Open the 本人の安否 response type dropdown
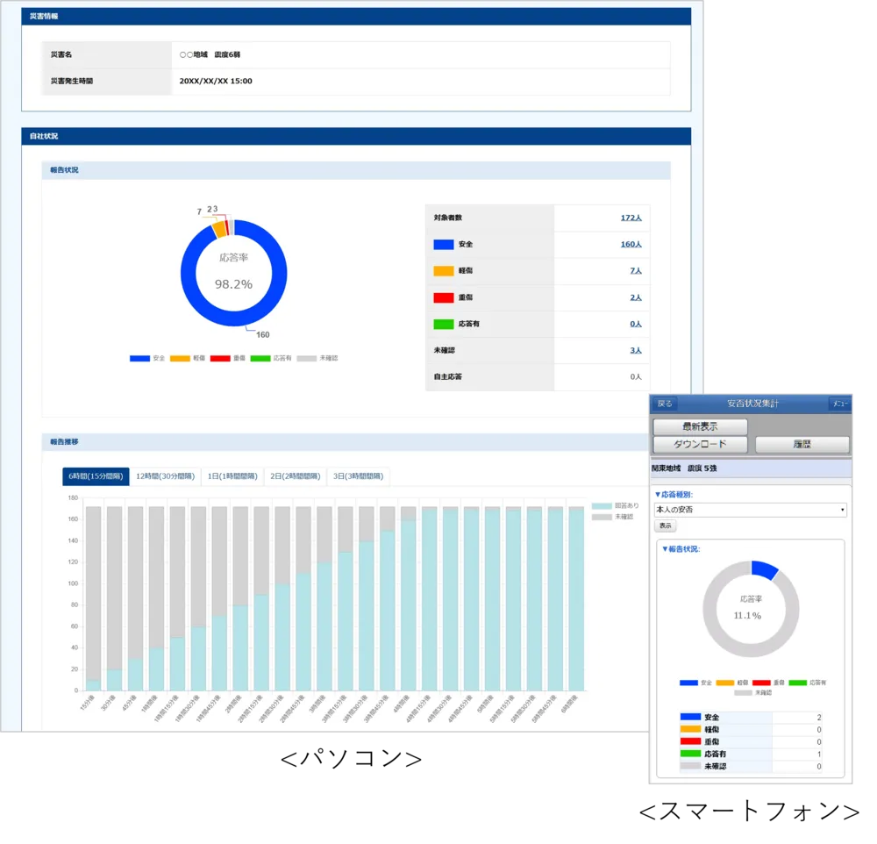Viewport: 877px width, 844px height. 750,510
